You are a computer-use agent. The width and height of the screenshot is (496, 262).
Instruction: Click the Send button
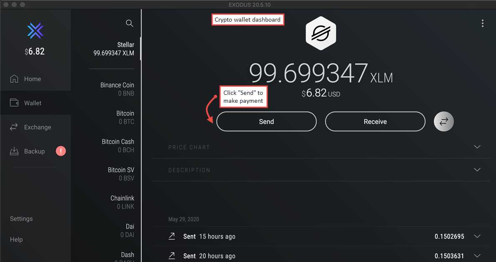coord(266,121)
